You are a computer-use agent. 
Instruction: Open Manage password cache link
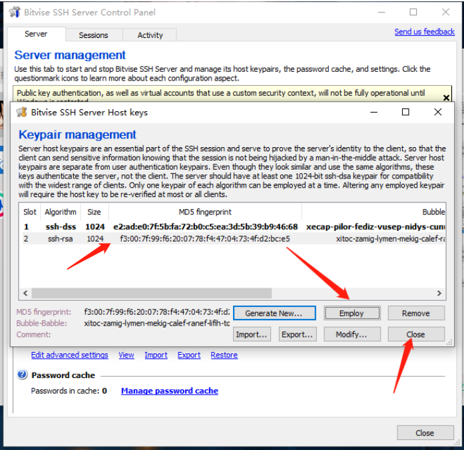tap(170, 391)
